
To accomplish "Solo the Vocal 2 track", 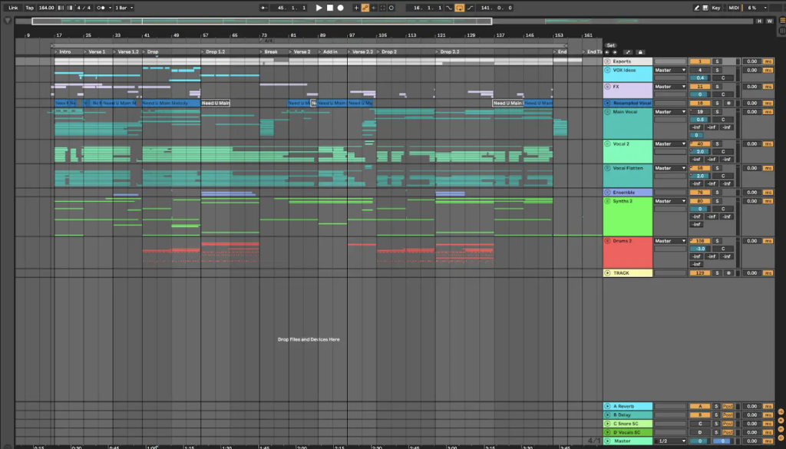I will click(717, 144).
